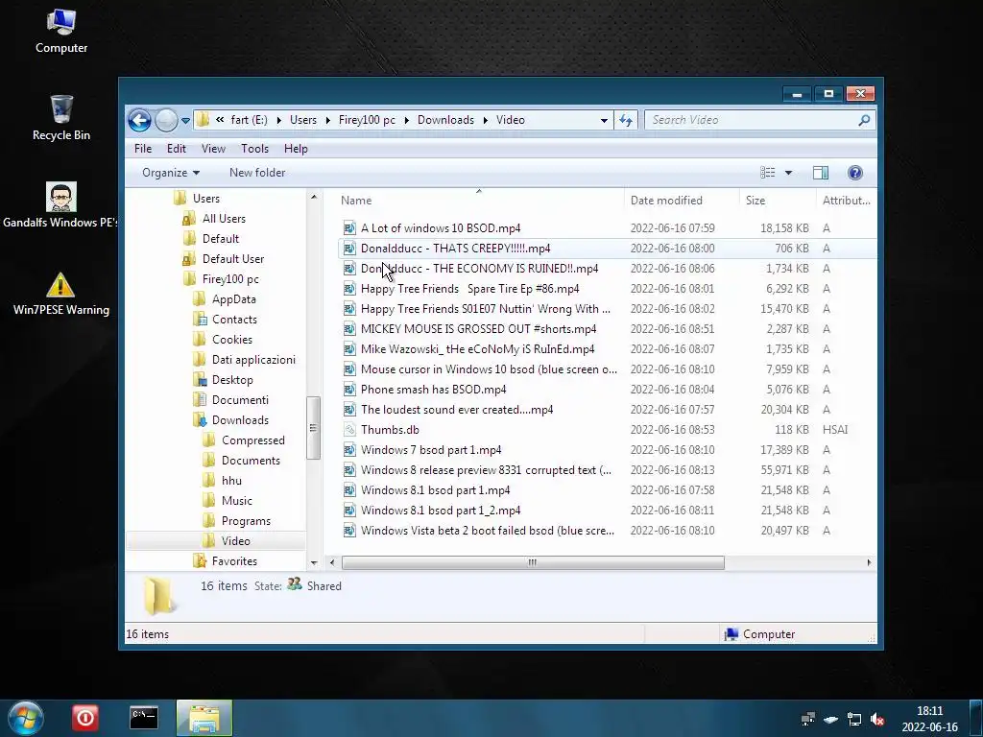Open the Windows Start orb
Image resolution: width=983 pixels, height=737 pixels.
tap(26, 718)
